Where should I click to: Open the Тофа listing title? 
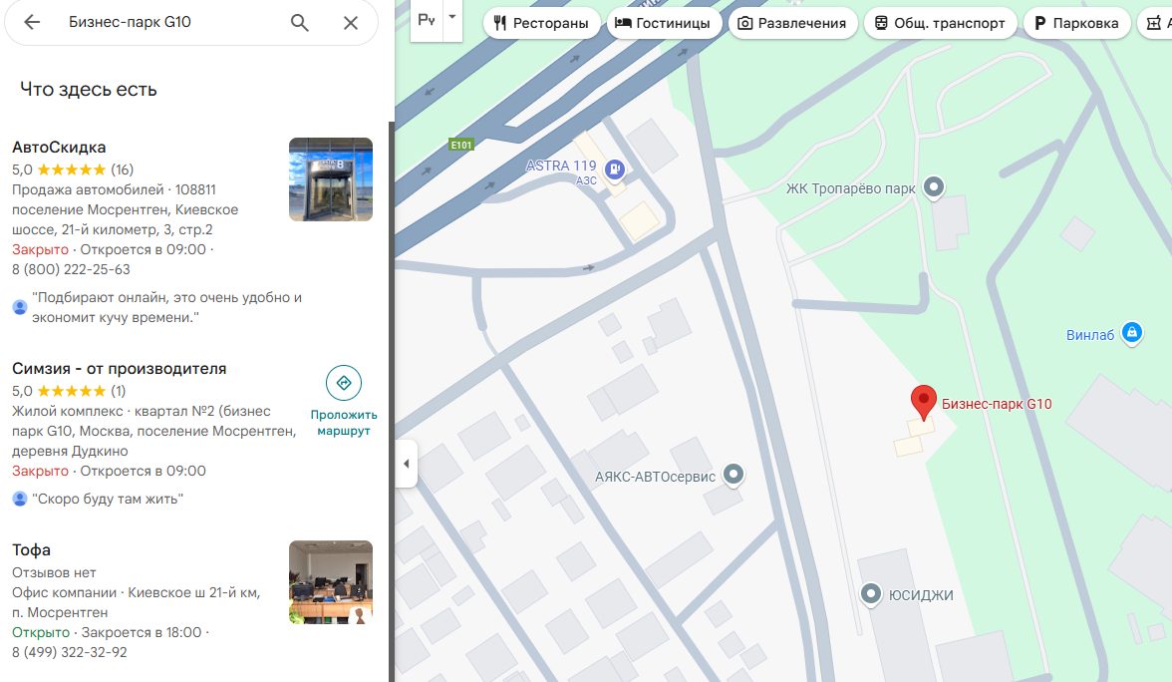pos(32,549)
